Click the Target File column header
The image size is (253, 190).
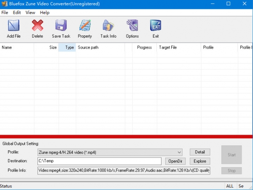[x=179, y=47]
